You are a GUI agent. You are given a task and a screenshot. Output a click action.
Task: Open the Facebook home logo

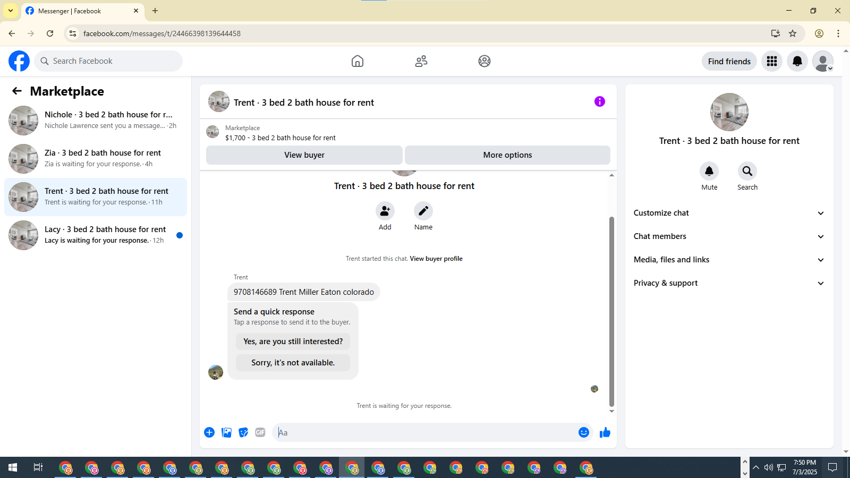click(x=19, y=61)
